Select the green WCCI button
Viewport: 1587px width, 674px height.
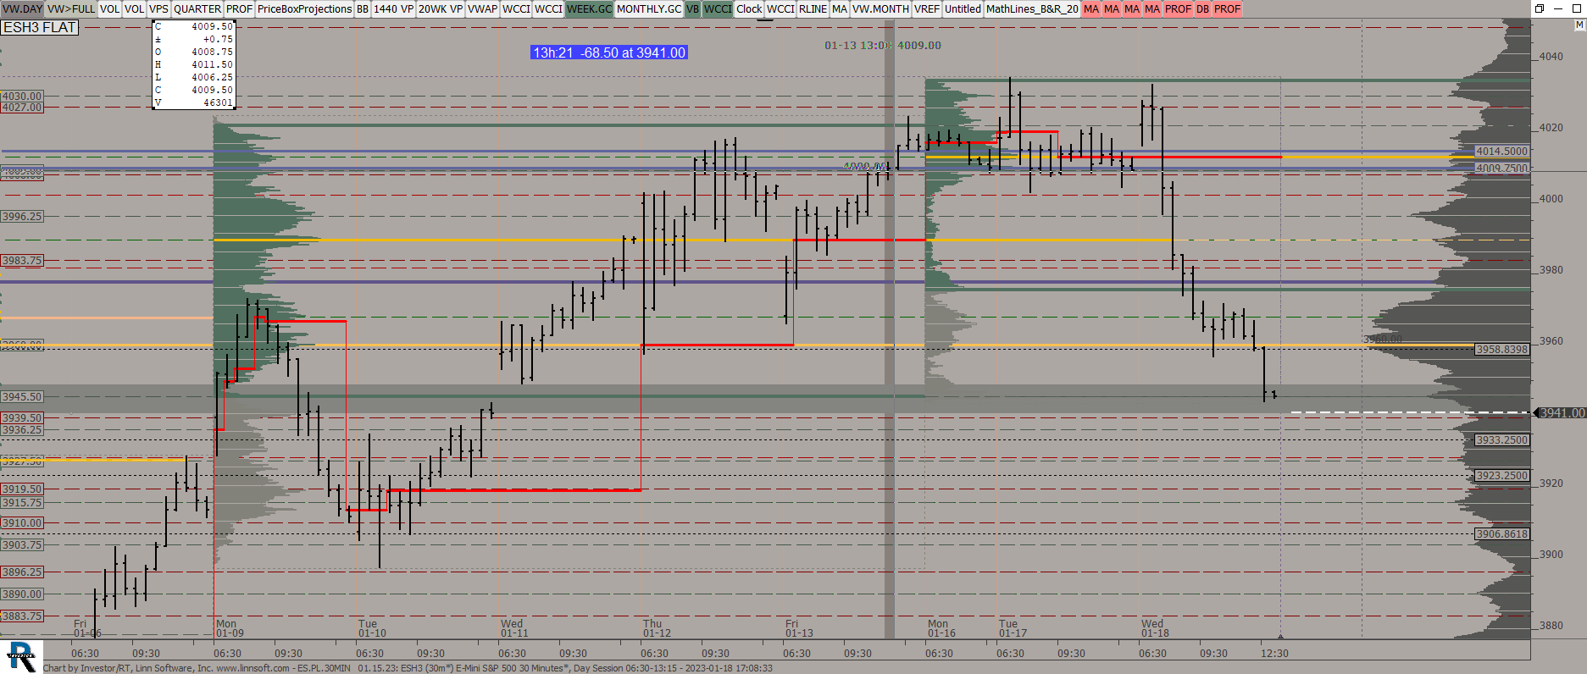click(718, 9)
